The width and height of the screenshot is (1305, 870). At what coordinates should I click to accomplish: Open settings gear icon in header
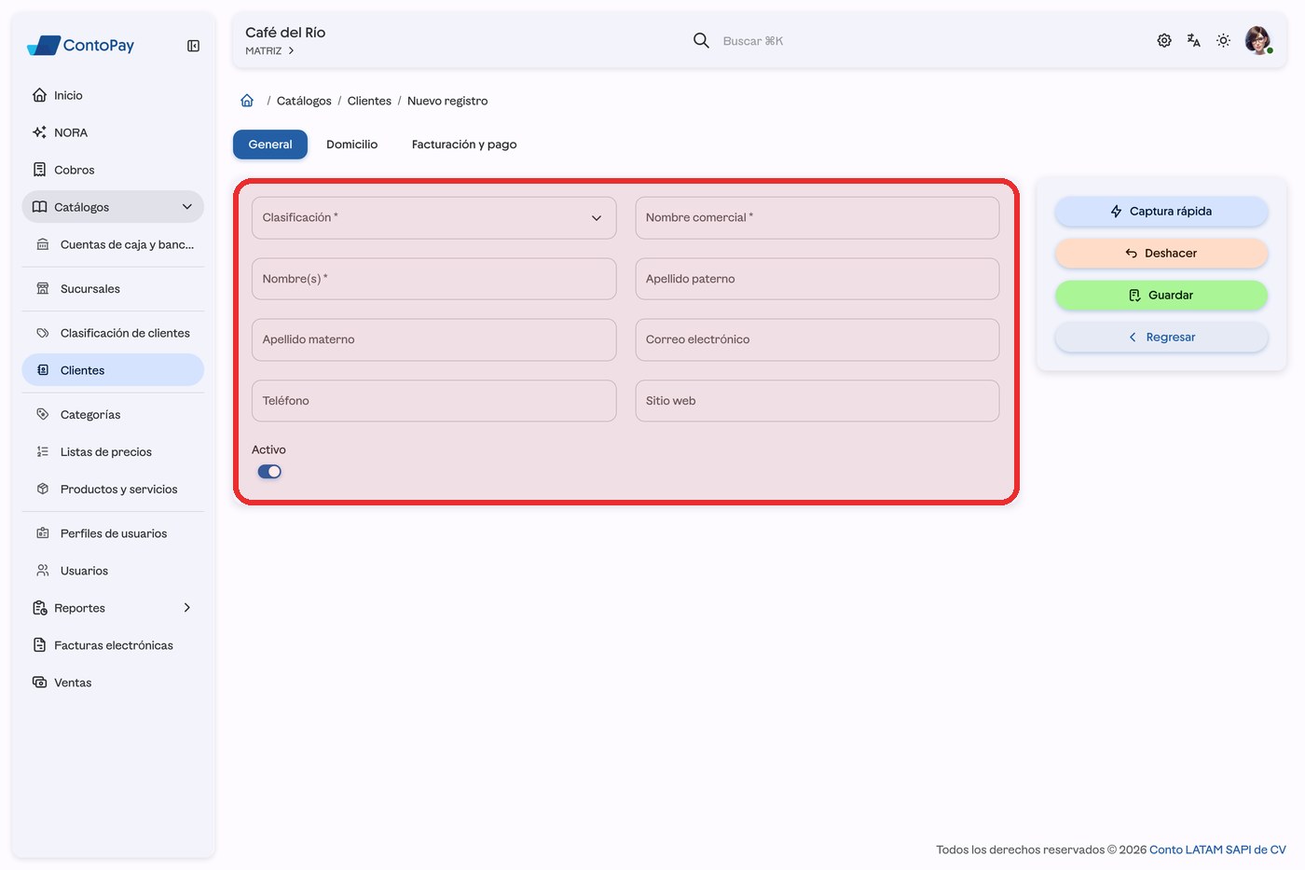click(x=1164, y=41)
